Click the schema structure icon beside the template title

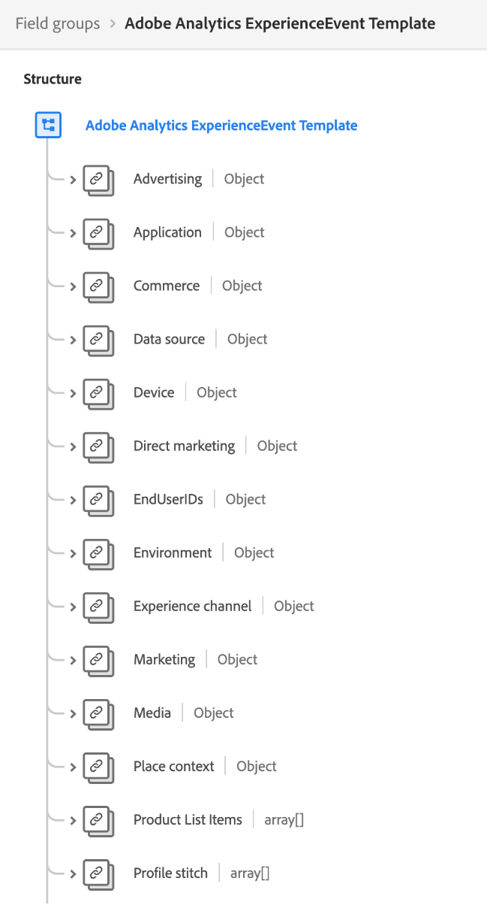[47, 125]
